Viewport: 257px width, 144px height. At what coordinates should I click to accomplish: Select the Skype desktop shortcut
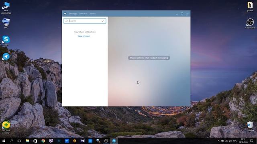[6, 41]
